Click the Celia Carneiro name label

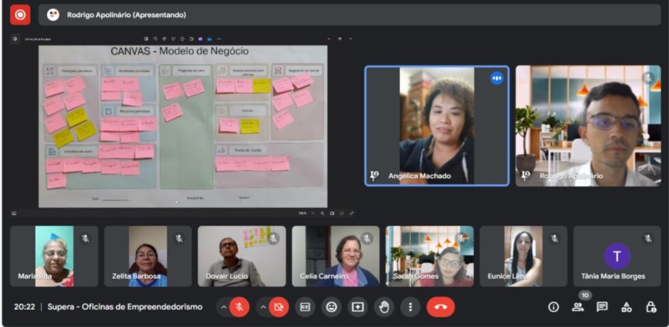(x=324, y=276)
